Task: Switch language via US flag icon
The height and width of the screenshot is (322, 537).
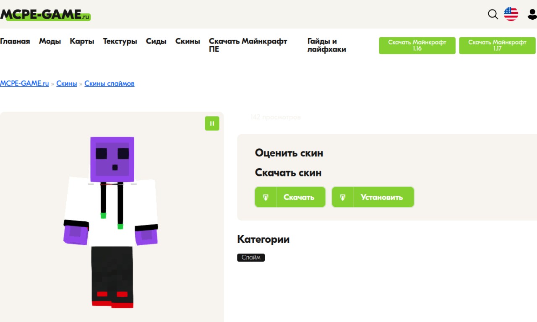Action: [511, 14]
